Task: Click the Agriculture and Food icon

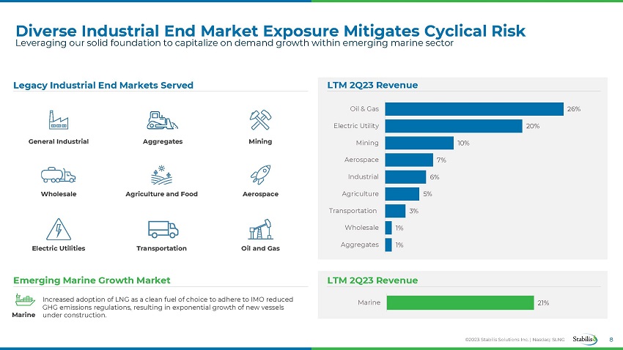Action: click(x=161, y=174)
